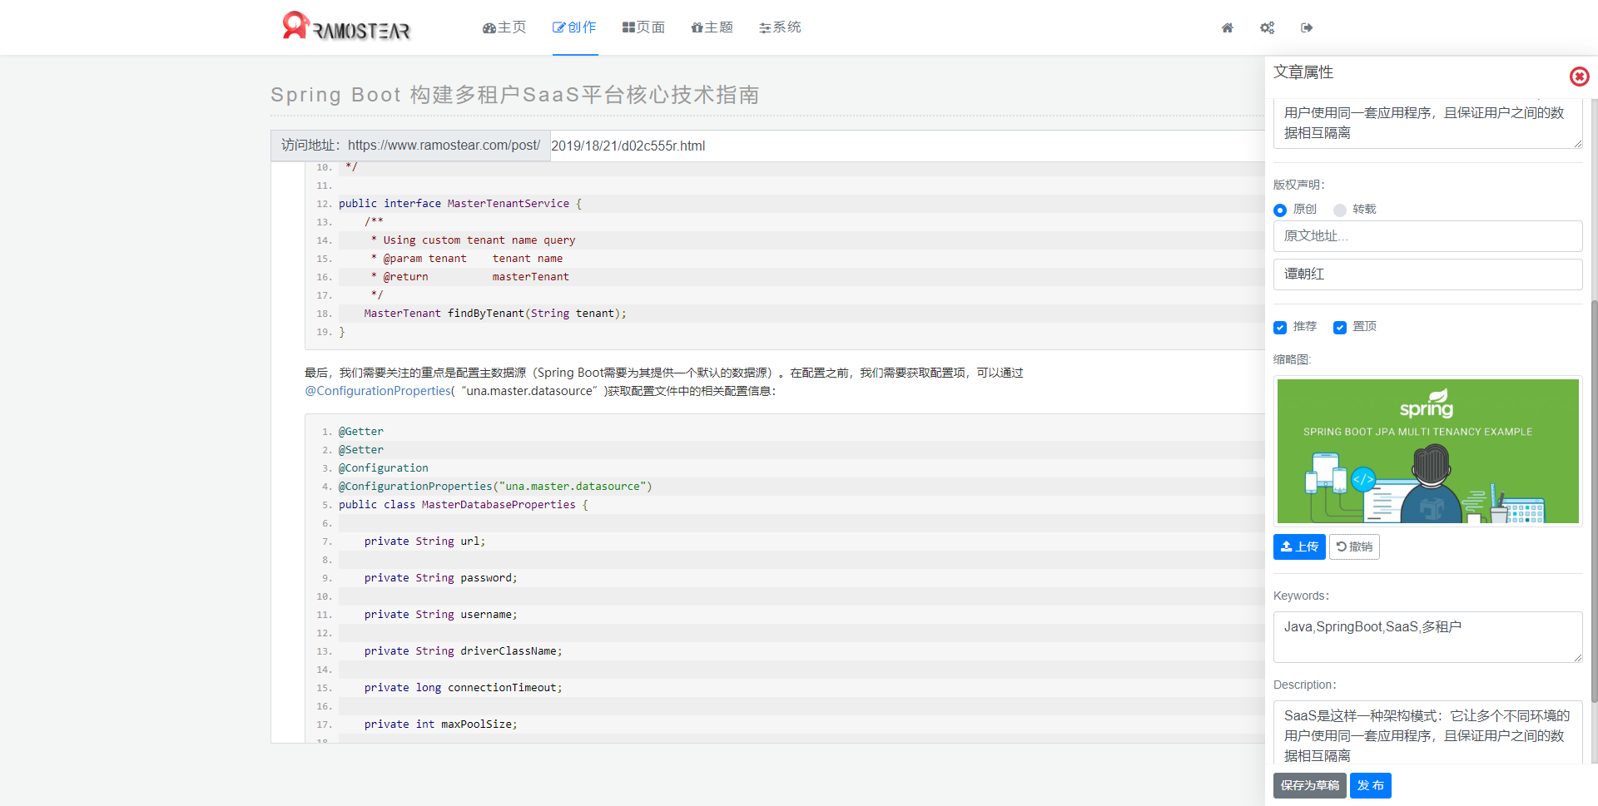
Task: Open the 系统 system menu
Action: [x=780, y=27]
